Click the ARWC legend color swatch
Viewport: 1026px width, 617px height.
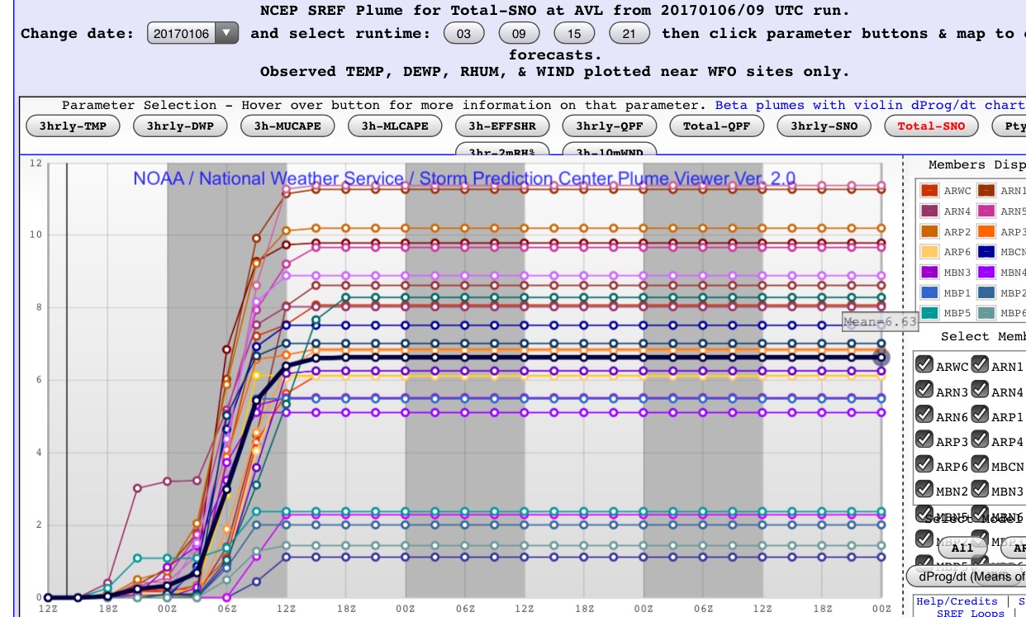coord(929,191)
